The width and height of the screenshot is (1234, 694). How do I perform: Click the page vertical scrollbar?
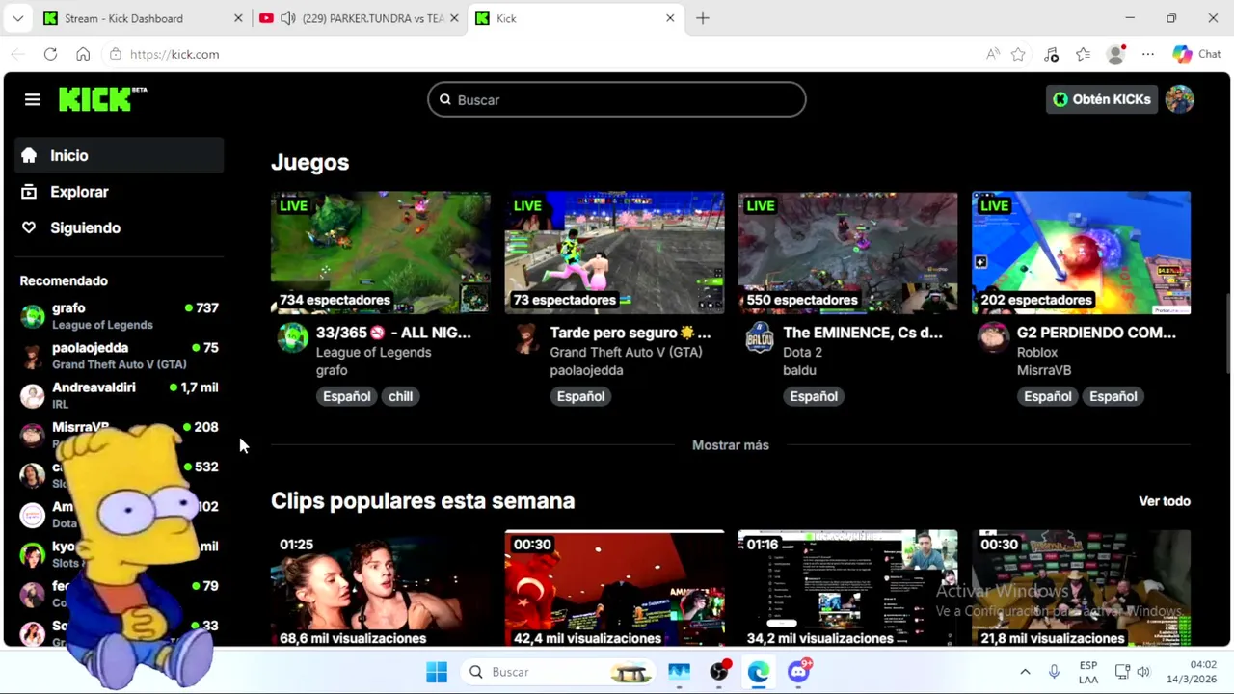1226,333
